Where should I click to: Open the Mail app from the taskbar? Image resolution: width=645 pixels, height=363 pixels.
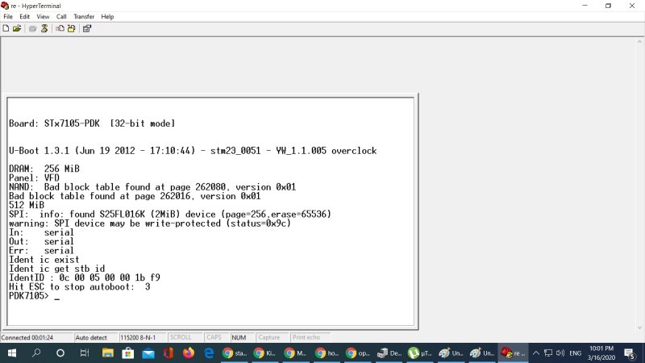coord(148,353)
